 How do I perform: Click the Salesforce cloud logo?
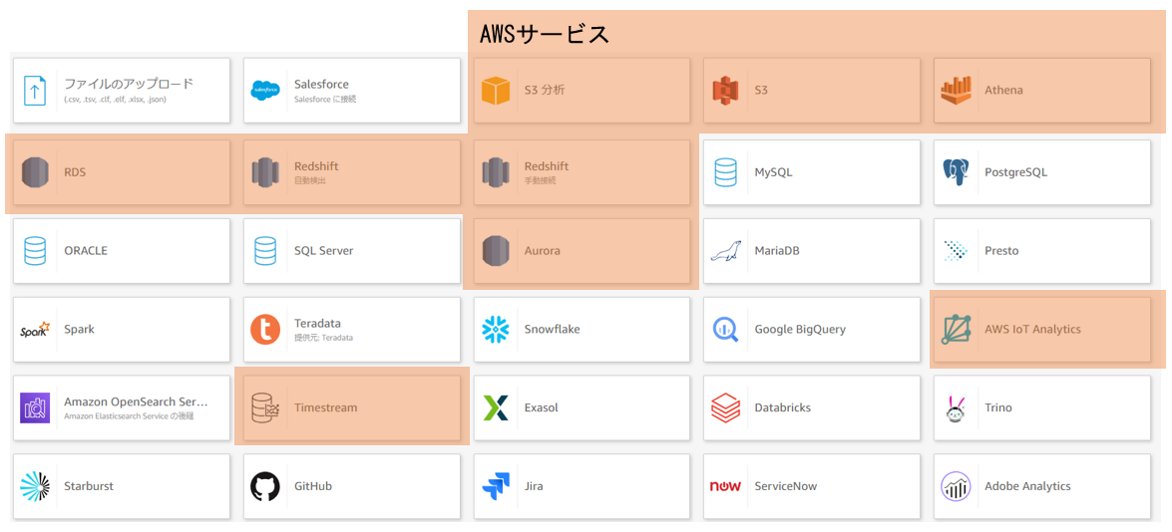[264, 91]
